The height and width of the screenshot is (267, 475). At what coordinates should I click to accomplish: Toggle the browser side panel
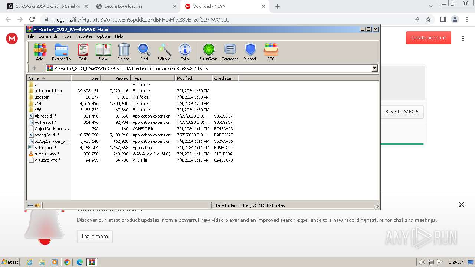coord(443,19)
